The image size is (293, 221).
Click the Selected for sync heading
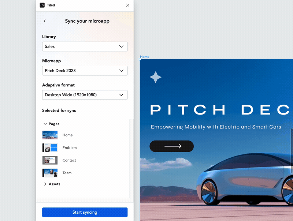point(59,110)
